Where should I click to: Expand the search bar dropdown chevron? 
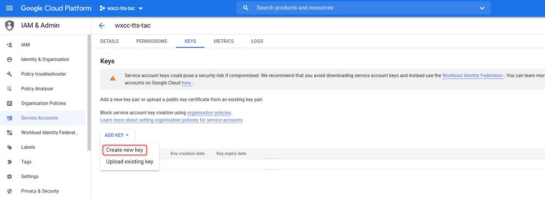pyautogui.click(x=482, y=8)
